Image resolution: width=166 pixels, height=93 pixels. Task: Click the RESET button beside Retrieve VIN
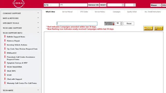(103, 5)
